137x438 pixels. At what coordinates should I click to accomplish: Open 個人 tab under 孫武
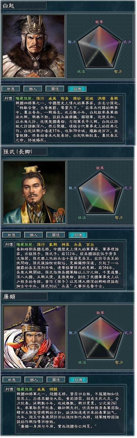[33, 235]
